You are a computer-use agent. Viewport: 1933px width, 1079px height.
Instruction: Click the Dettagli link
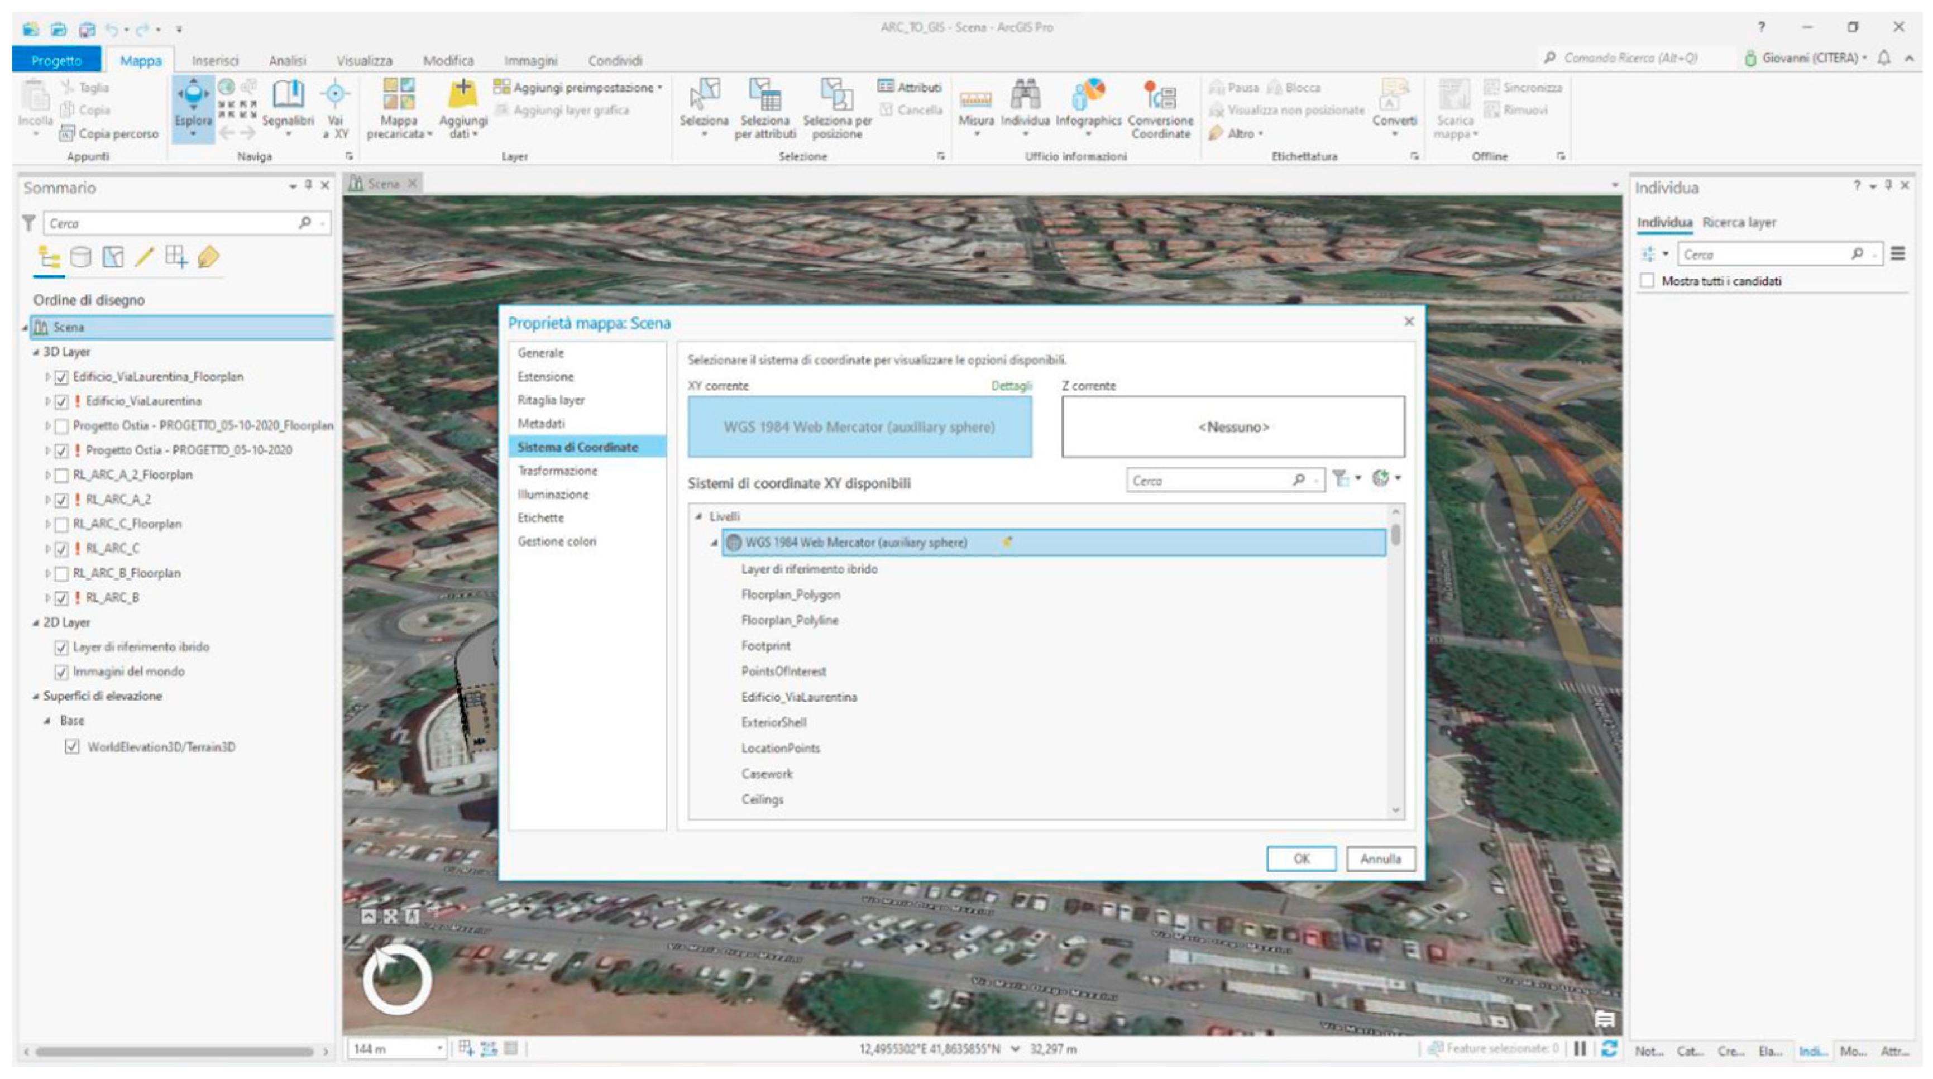click(x=1011, y=386)
